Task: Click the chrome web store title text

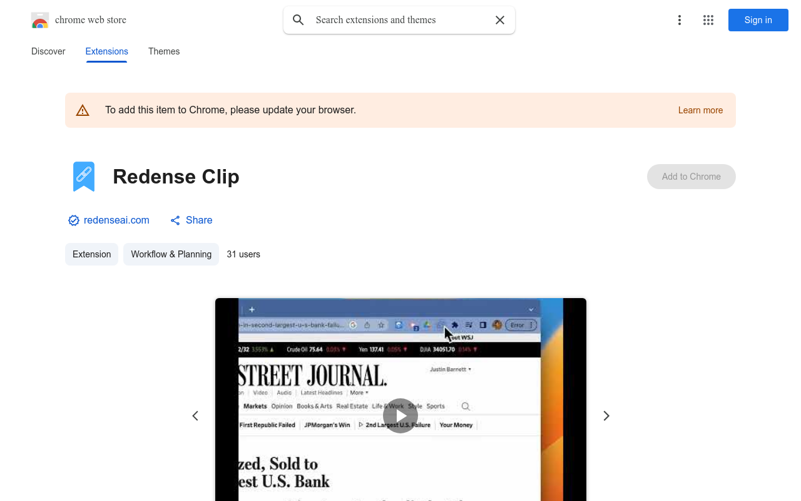Action: 91,20
